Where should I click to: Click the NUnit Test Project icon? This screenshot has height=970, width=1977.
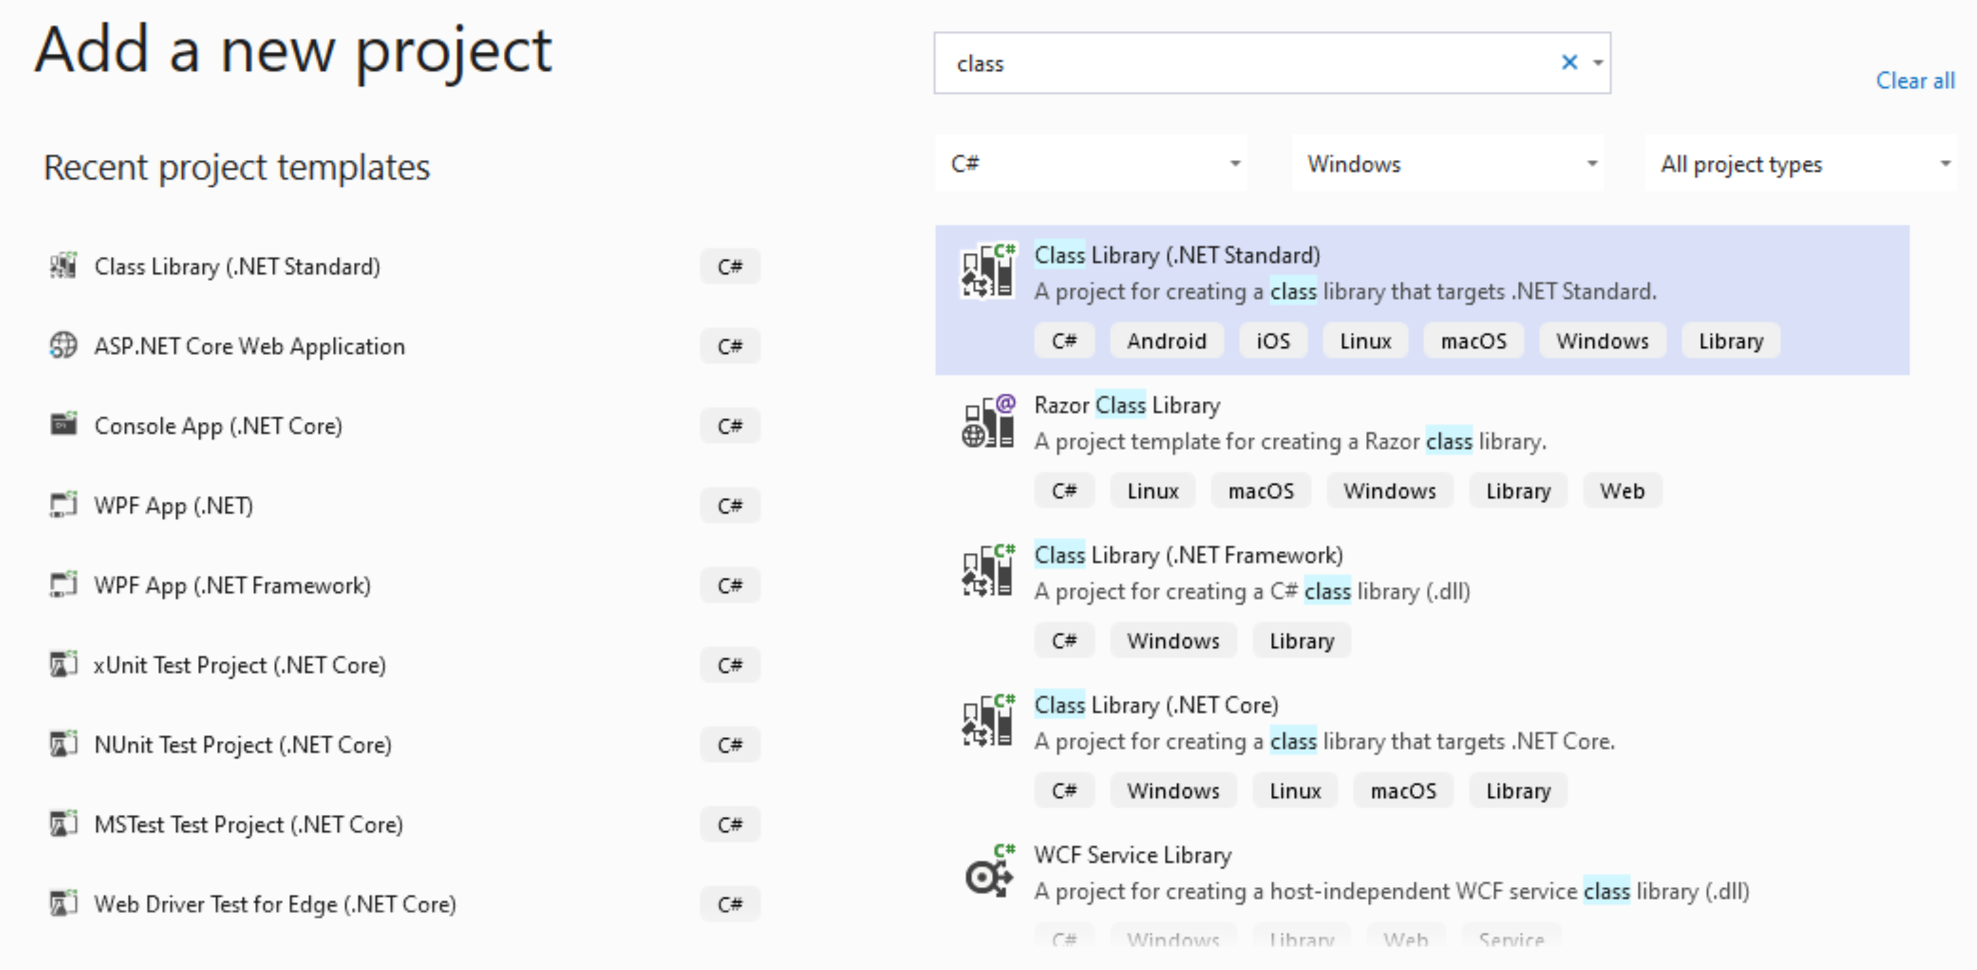pos(63,743)
